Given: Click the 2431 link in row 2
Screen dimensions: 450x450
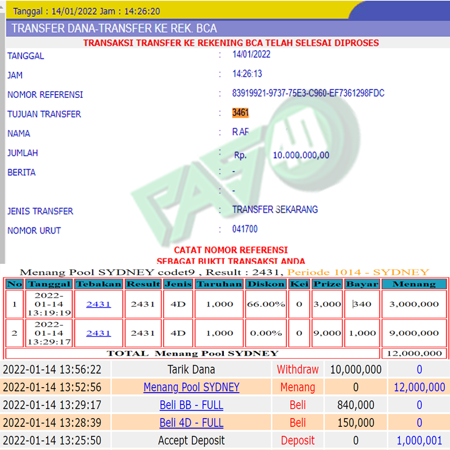Looking at the screenshot, I should 98,333.
